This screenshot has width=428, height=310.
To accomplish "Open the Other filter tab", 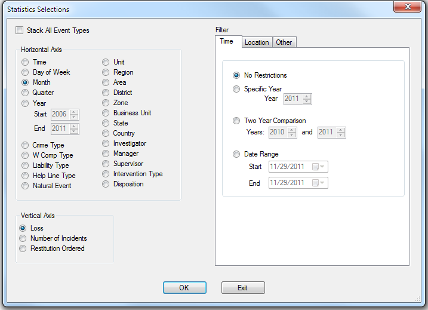I will coord(284,42).
